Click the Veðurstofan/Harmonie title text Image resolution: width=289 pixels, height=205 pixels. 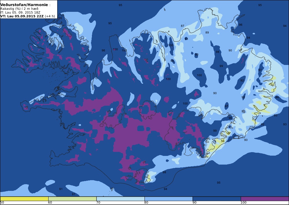point(24,5)
